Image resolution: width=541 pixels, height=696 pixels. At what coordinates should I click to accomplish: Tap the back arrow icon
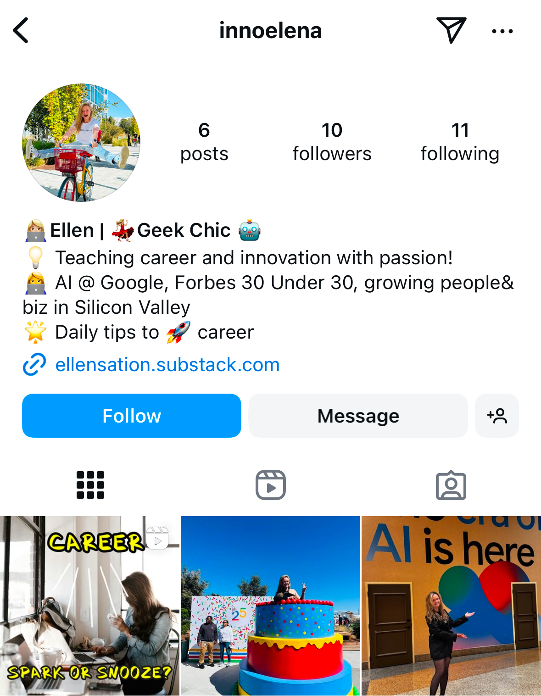pos(21,31)
